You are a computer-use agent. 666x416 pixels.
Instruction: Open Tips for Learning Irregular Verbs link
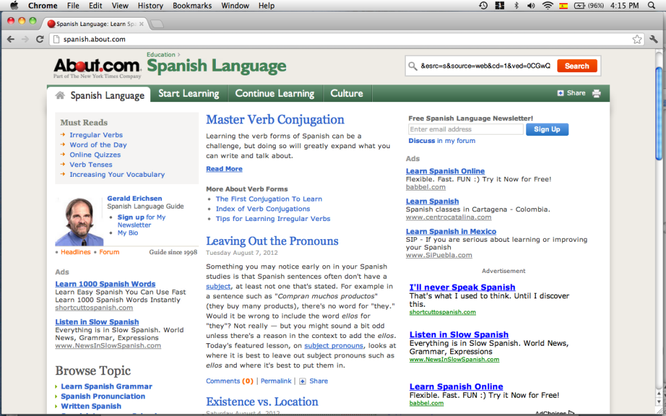pyautogui.click(x=273, y=218)
